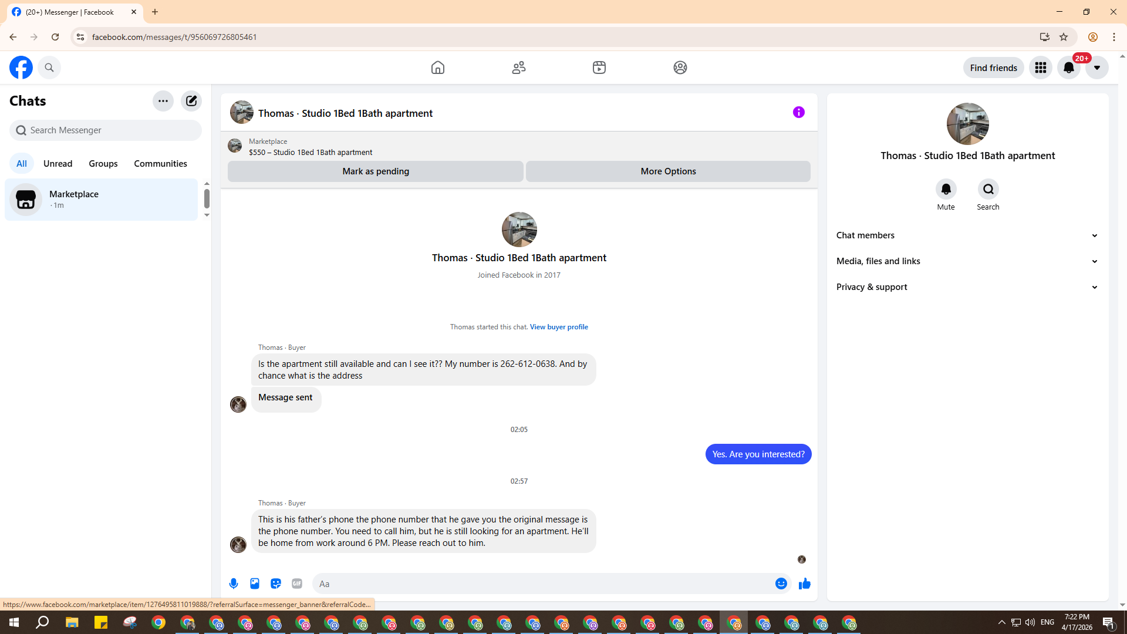Switch to the Communities tab
The image size is (1127, 634).
tap(160, 164)
